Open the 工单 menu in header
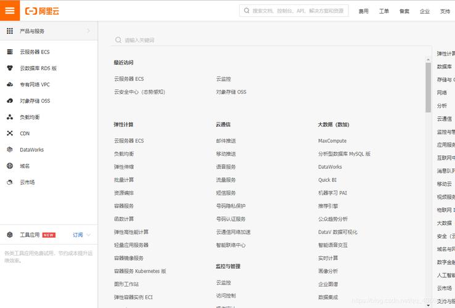Image resolution: width=455 pixels, height=308 pixels. point(384,11)
